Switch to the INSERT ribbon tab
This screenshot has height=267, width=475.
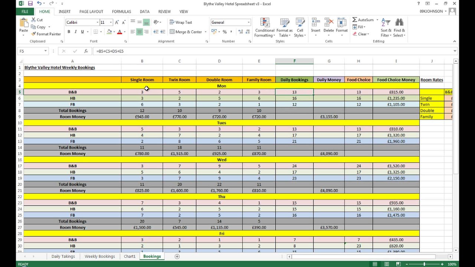click(x=65, y=11)
